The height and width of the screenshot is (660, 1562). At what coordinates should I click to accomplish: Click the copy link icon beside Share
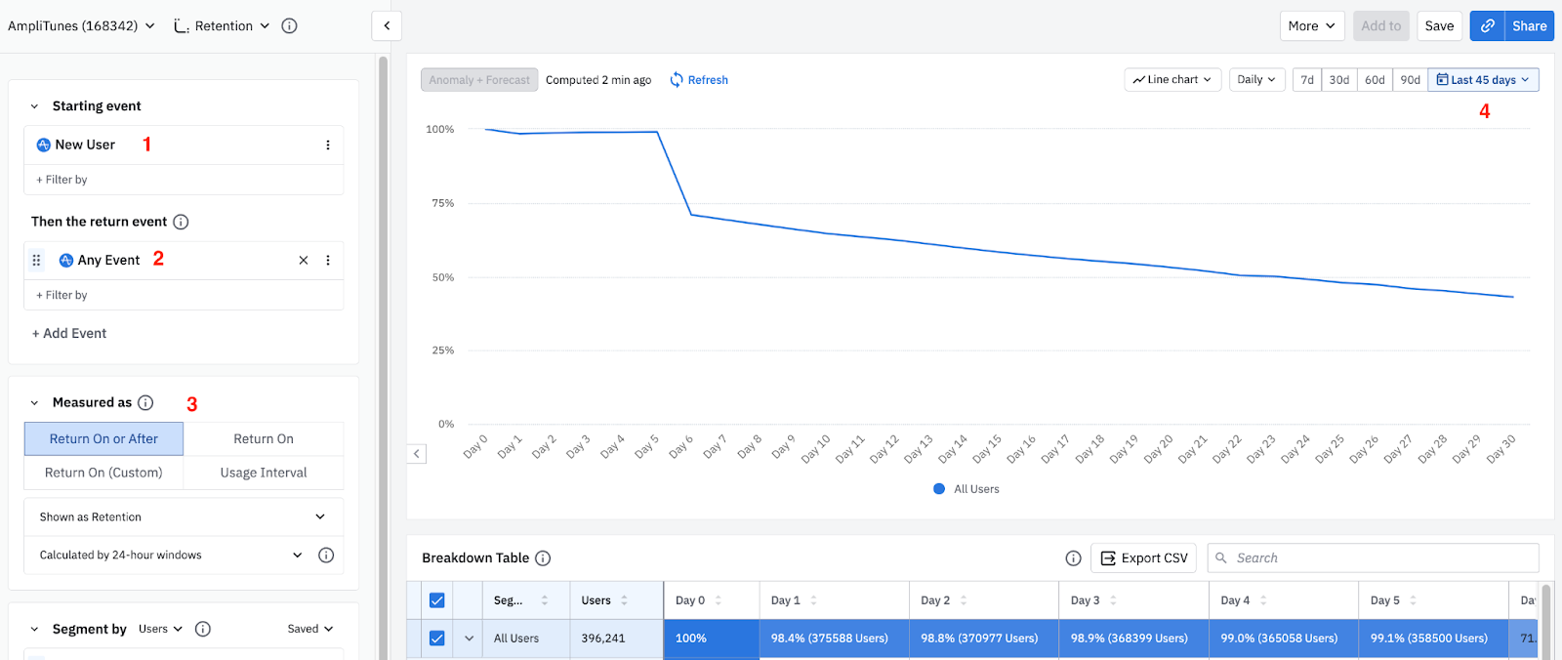coord(1487,26)
